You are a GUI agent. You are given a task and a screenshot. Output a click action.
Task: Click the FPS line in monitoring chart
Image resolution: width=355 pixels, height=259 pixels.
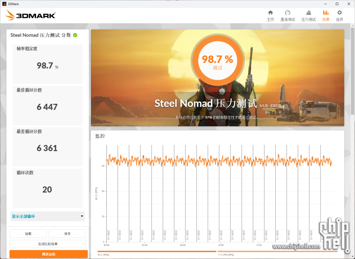pyautogui.click(x=219, y=161)
